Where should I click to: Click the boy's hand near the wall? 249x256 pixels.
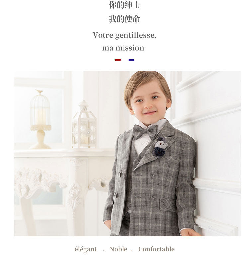[x=190, y=232]
